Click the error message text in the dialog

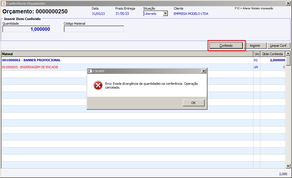coord(152,86)
